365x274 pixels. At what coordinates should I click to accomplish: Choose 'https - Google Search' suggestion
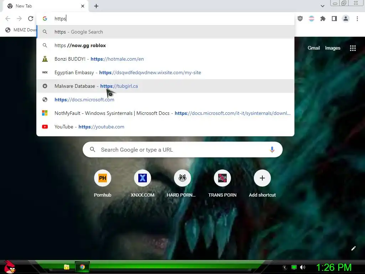165,32
